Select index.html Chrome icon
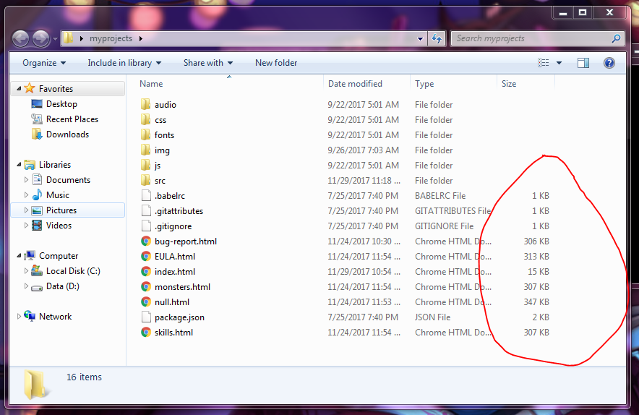639x415 pixels. pos(146,272)
